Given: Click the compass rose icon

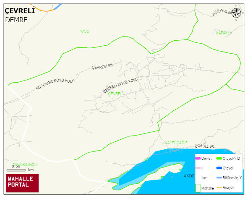Looking at the screenshot, I should point(236,13).
